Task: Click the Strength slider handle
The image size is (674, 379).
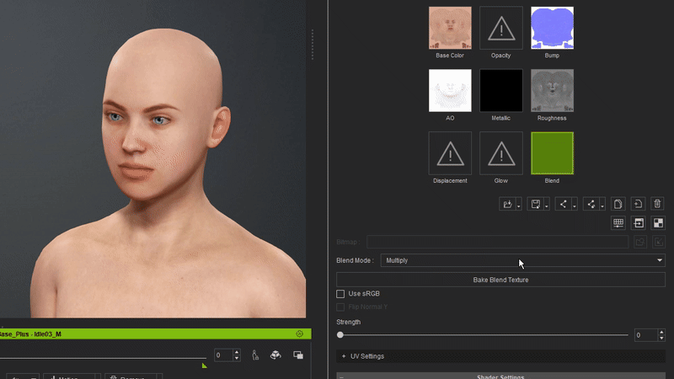Action: [x=340, y=334]
